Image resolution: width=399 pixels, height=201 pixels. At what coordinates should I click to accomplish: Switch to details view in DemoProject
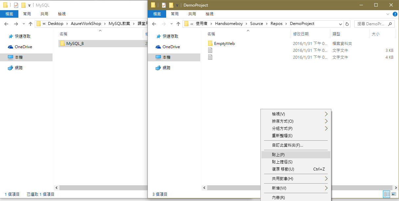(x=387, y=194)
